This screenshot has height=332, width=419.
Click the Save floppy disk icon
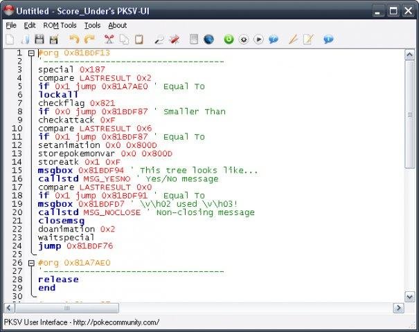coord(39,39)
